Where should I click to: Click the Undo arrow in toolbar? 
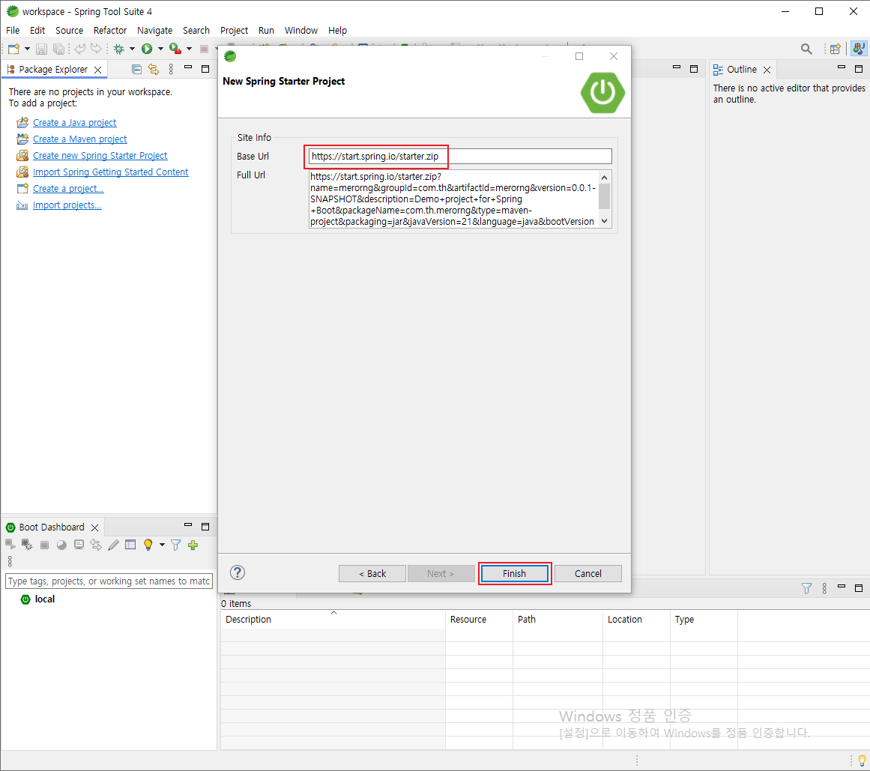pos(80,49)
